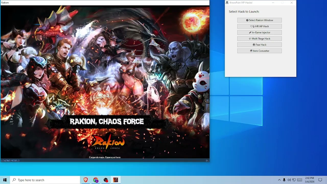Screen dimensions: 327x184
Task: Open the clock showing 2:42 PM
Action: [x=310, y=180]
